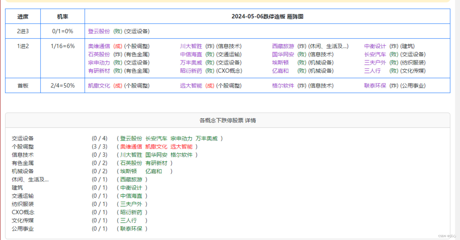Image resolution: width=460 pixels, height=240 pixels.
Task: Click 埃斯顿 in the 机械设备 details row
Action: [x=128, y=171]
